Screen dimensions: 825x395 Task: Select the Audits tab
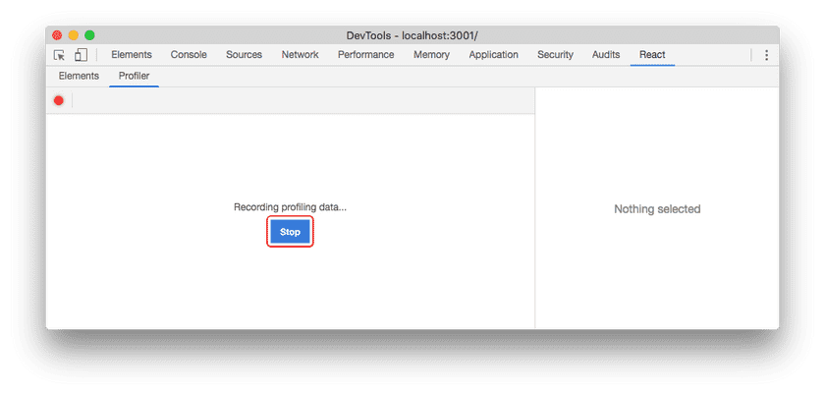[606, 55]
